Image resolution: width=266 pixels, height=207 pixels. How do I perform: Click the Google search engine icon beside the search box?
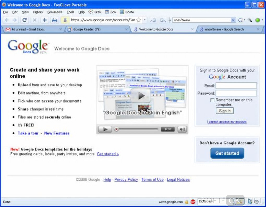click(240, 20)
